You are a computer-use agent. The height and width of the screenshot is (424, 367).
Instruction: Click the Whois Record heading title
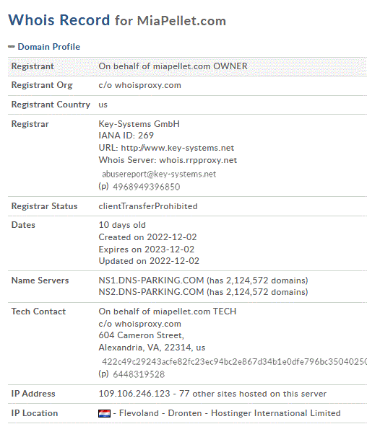pyautogui.click(x=117, y=20)
